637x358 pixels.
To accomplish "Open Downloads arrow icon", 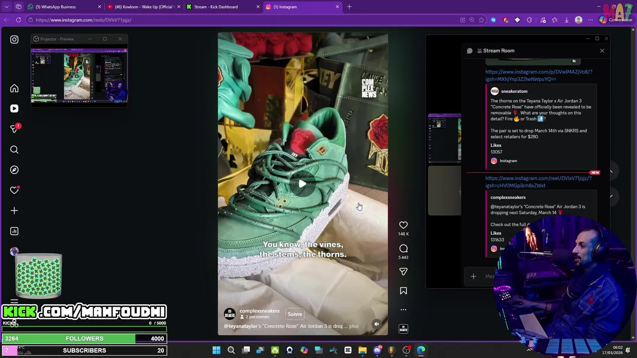I will tap(566, 20).
